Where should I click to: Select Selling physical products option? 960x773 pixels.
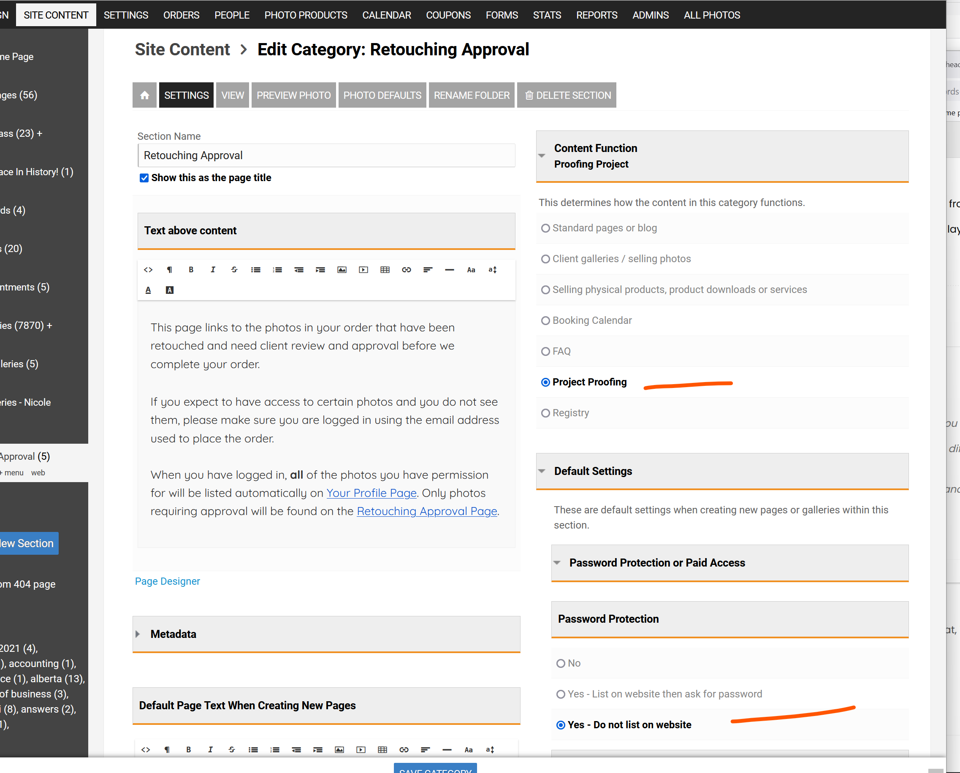(x=545, y=290)
